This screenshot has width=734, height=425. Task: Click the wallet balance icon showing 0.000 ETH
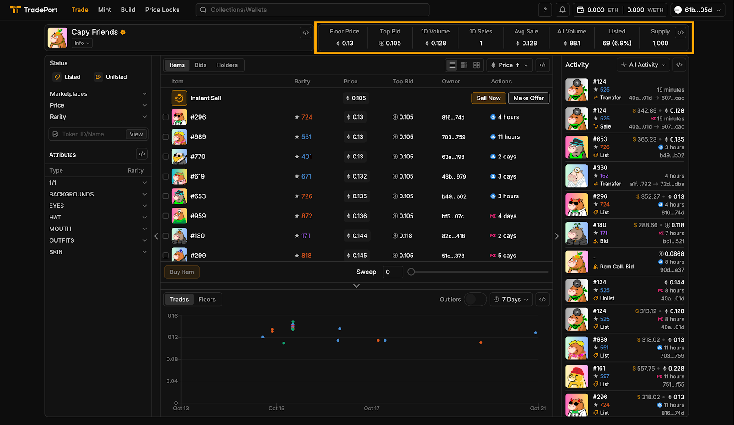point(580,10)
